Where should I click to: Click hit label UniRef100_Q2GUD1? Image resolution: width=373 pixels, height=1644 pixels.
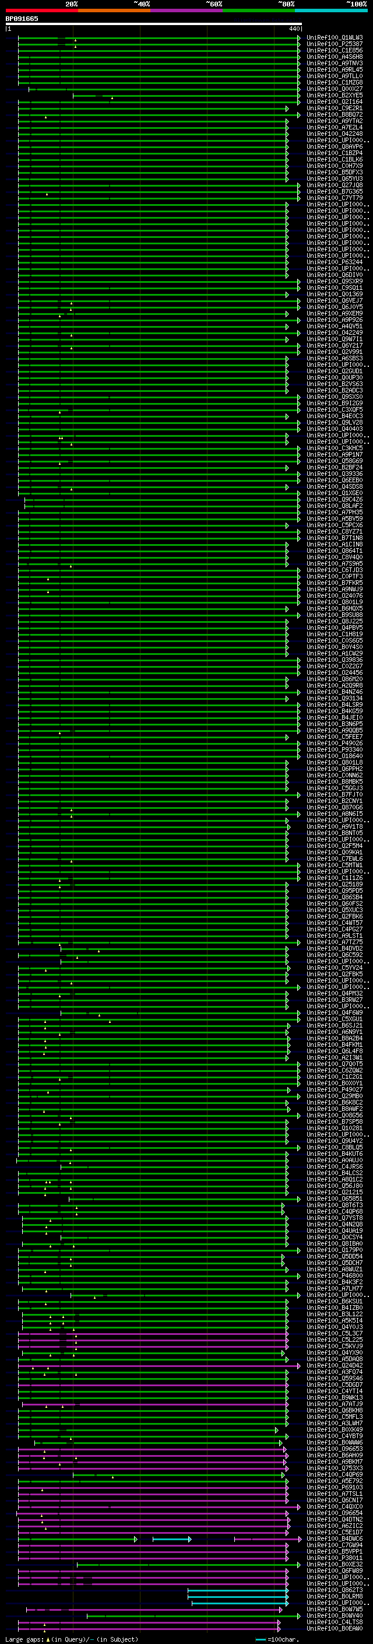(x=334, y=371)
